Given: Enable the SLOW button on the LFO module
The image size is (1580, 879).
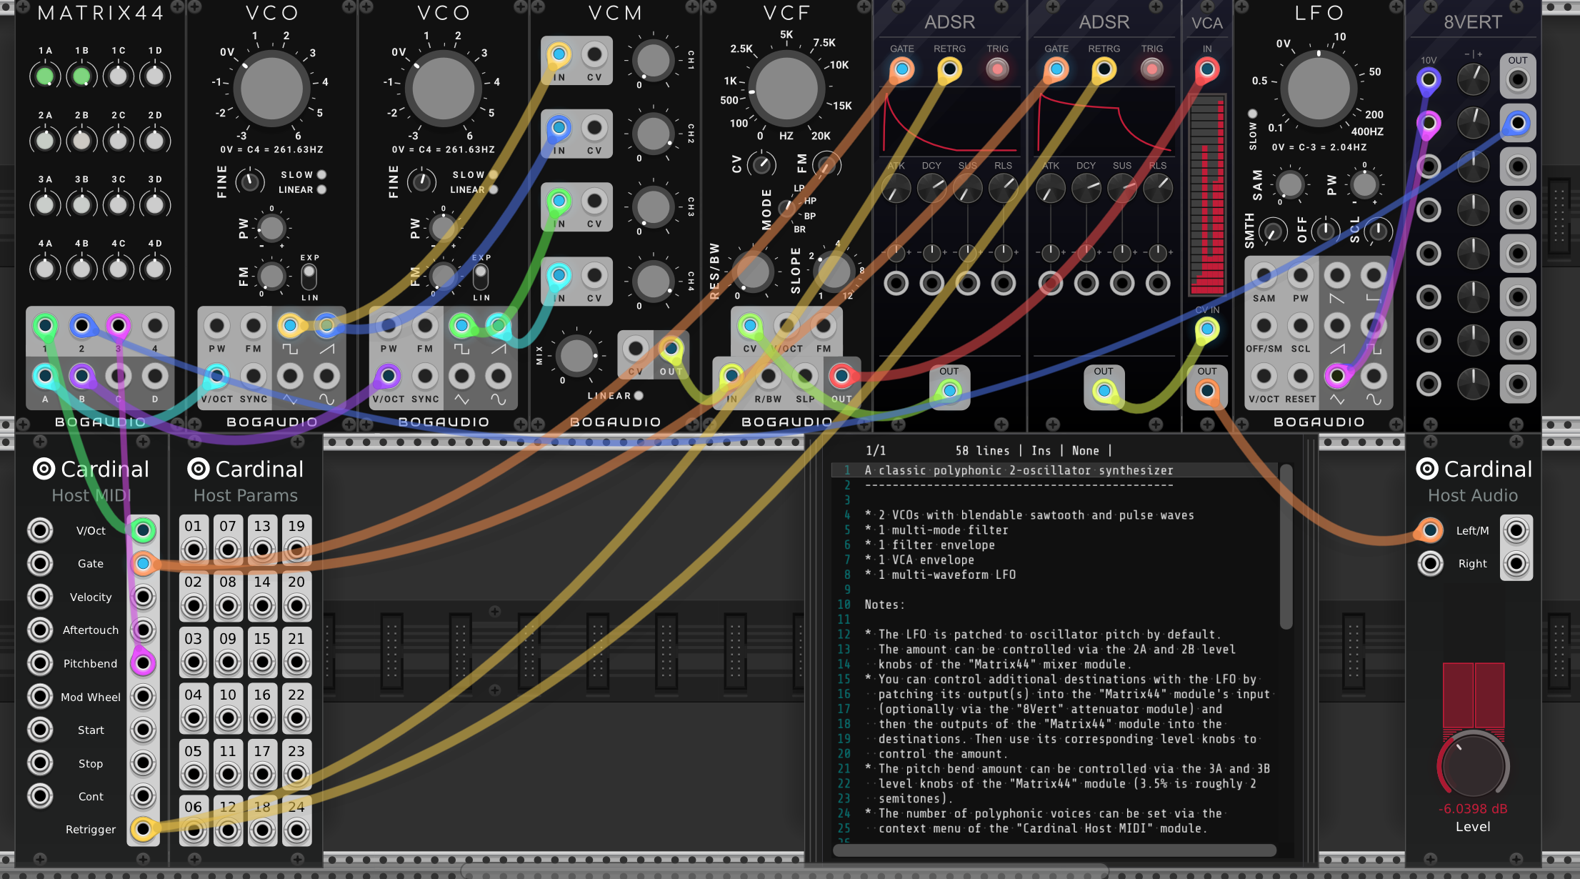Looking at the screenshot, I should click(1252, 114).
